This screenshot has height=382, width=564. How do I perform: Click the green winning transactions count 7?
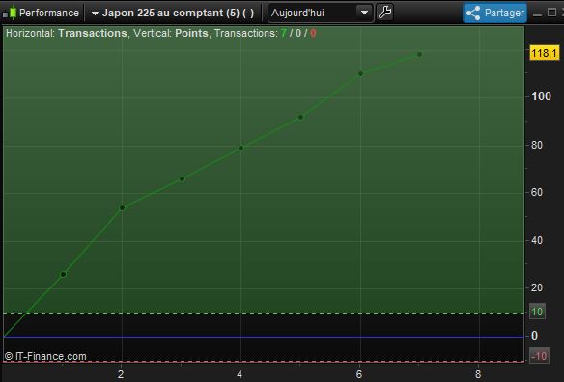click(284, 33)
